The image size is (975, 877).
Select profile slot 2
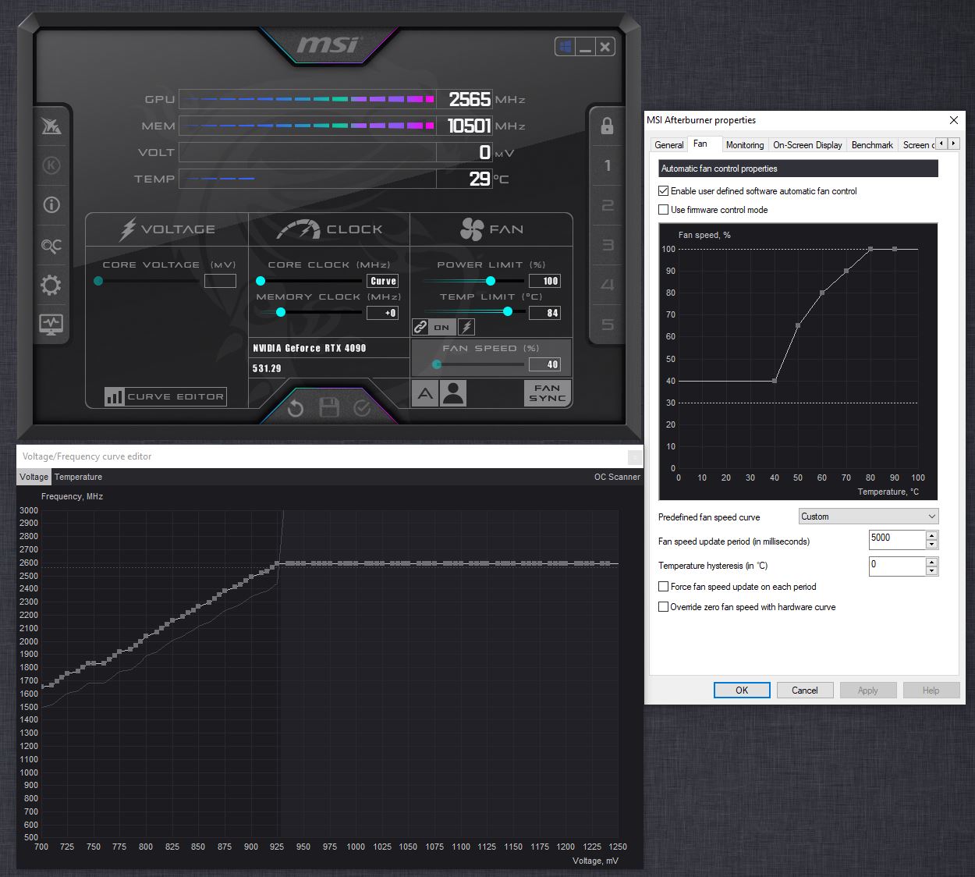(608, 205)
